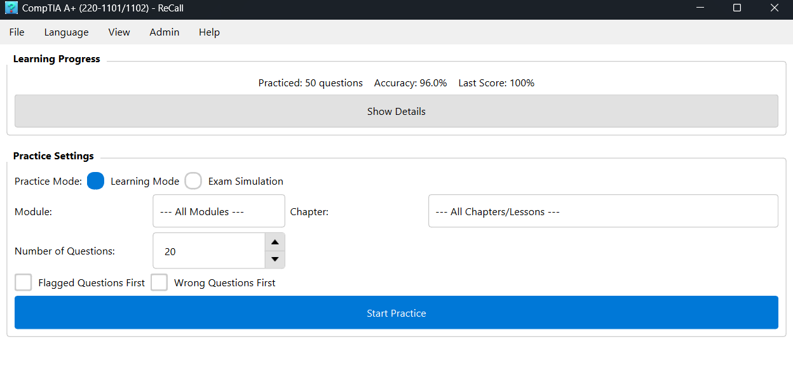Open the Admin menu
Screen dimensions: 793x377
coord(164,32)
